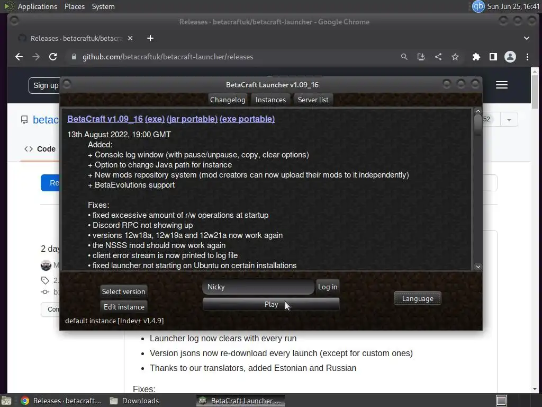The width and height of the screenshot is (542, 407).
Task: Click Edit instance button
Action: [x=124, y=307]
